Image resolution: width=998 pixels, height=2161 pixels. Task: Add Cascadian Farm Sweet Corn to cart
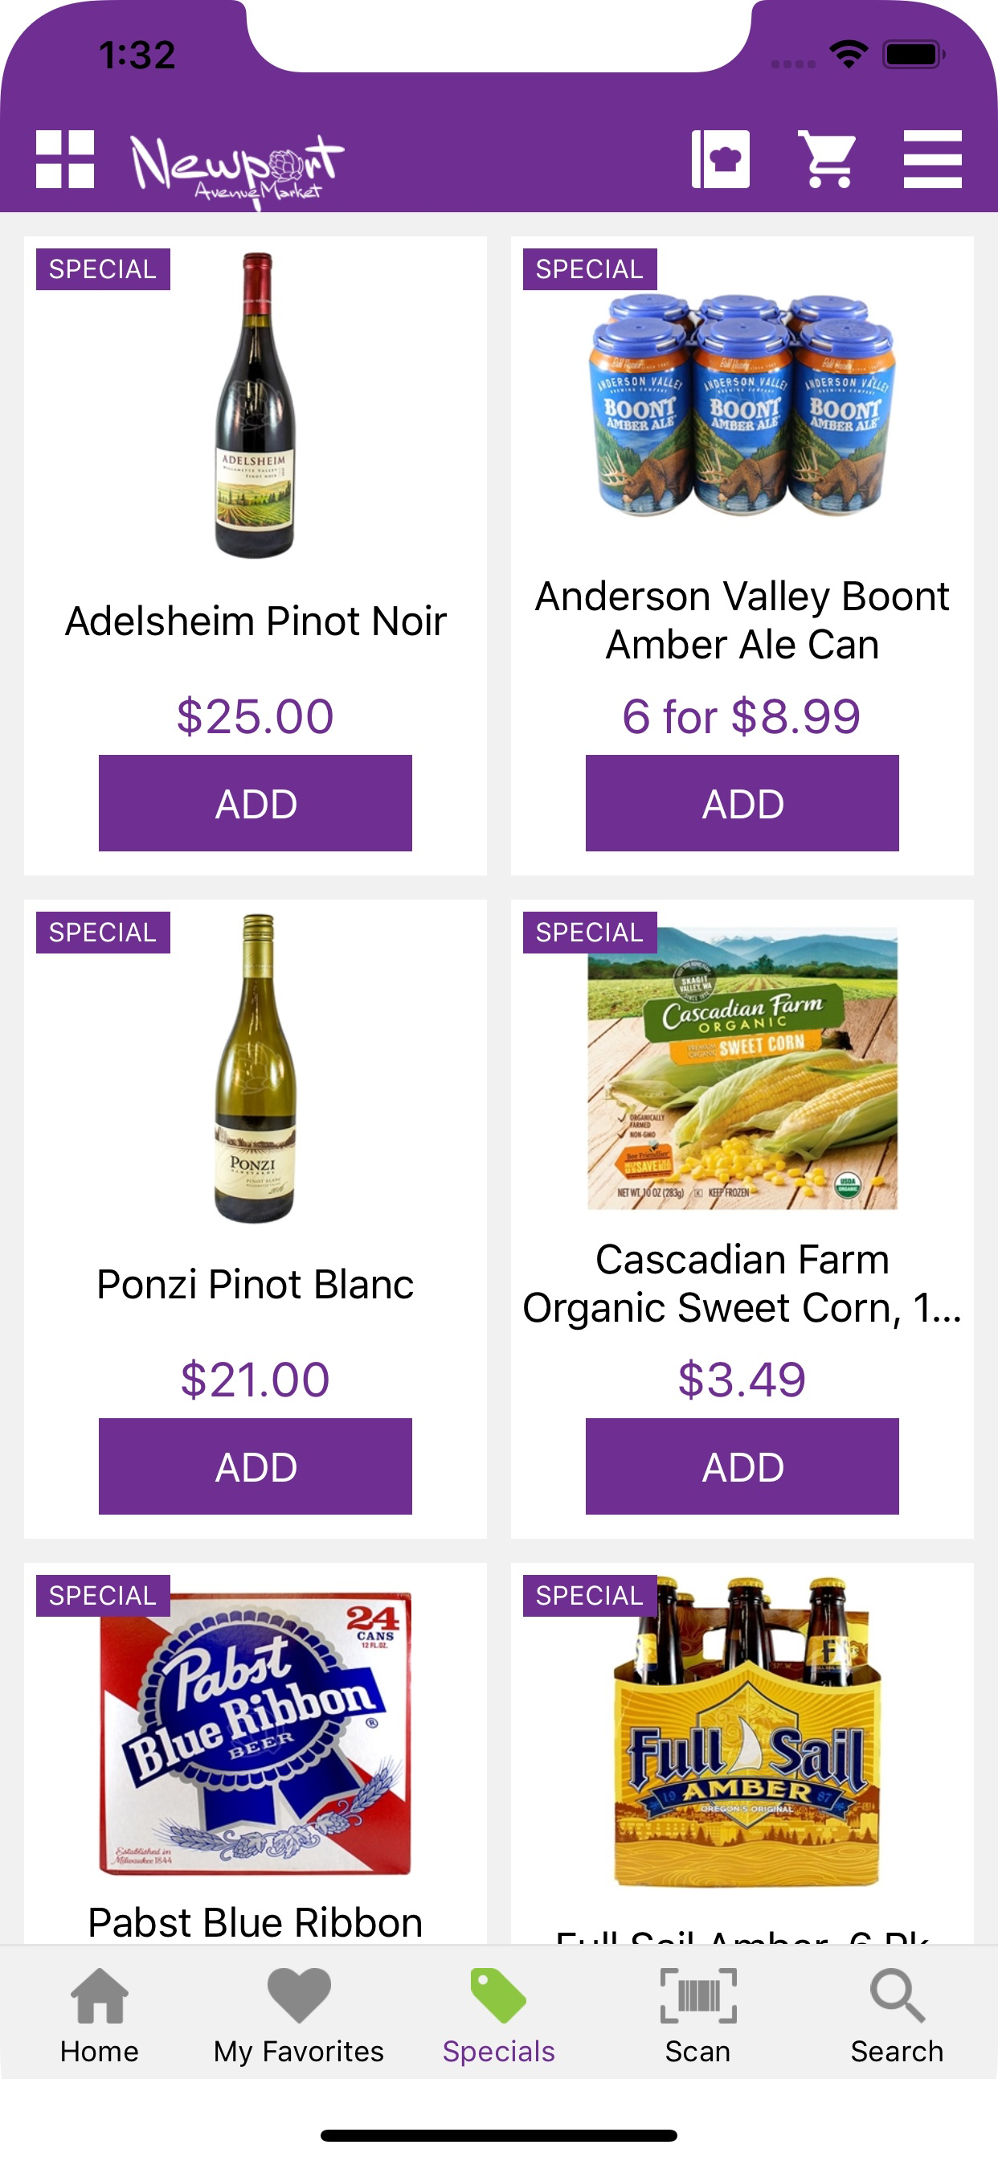pos(742,1466)
